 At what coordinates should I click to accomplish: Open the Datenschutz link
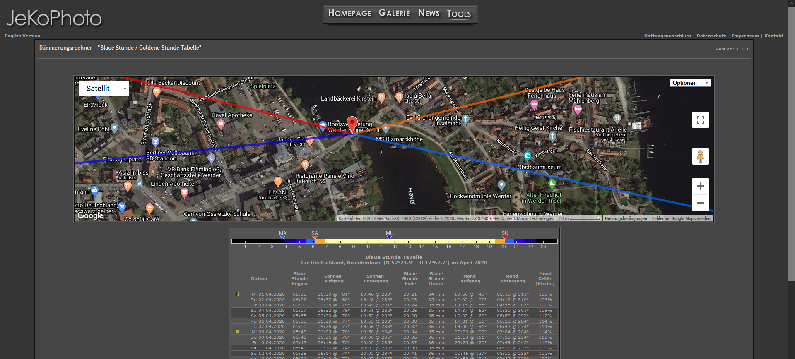click(711, 36)
